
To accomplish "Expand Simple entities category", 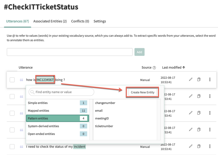I will pyautogui.click(x=57, y=103).
